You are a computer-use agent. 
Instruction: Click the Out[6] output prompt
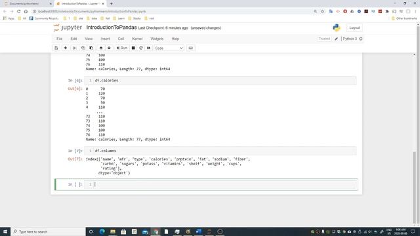click(x=75, y=88)
